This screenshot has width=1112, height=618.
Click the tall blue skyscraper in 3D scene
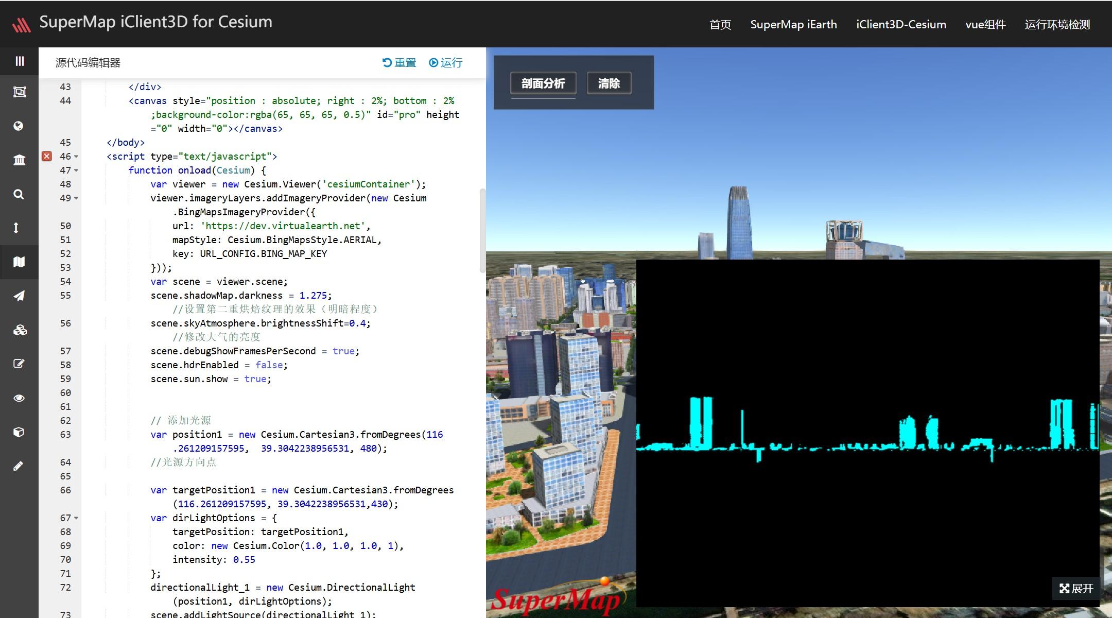(x=739, y=222)
